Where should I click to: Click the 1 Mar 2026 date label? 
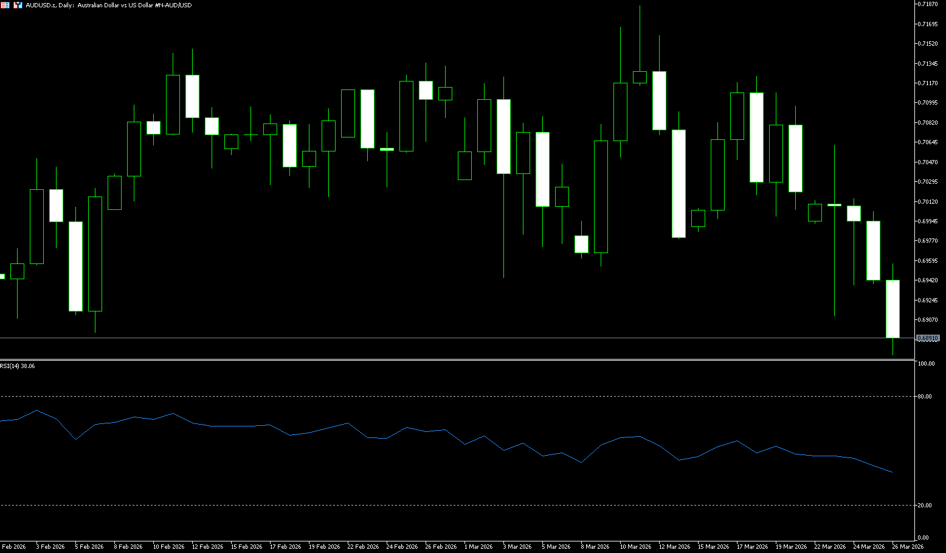(x=478, y=547)
